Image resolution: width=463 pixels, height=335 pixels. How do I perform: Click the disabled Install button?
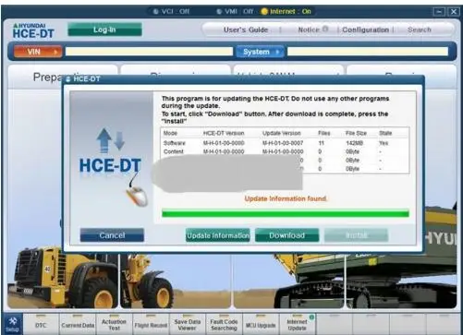(356, 235)
